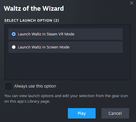Click the gear icon hint text line
The width and height of the screenshot is (136, 122).
tap(66, 96)
